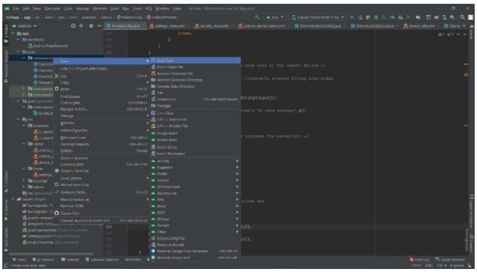The width and height of the screenshot is (477, 275).
Task: Collapse all with the Project panel icon
Action: (x=81, y=26)
